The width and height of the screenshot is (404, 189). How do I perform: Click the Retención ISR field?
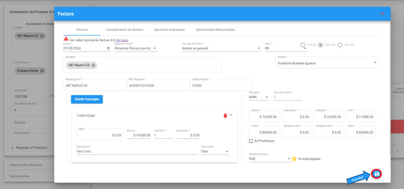[329, 132]
